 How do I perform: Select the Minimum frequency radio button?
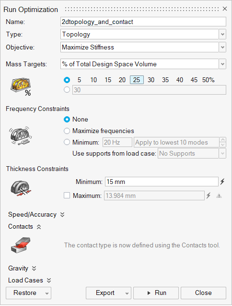click(x=67, y=142)
